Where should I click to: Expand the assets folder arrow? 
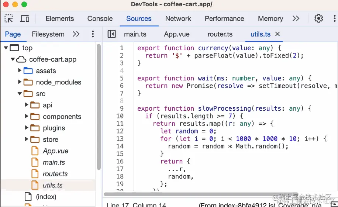click(x=20, y=70)
